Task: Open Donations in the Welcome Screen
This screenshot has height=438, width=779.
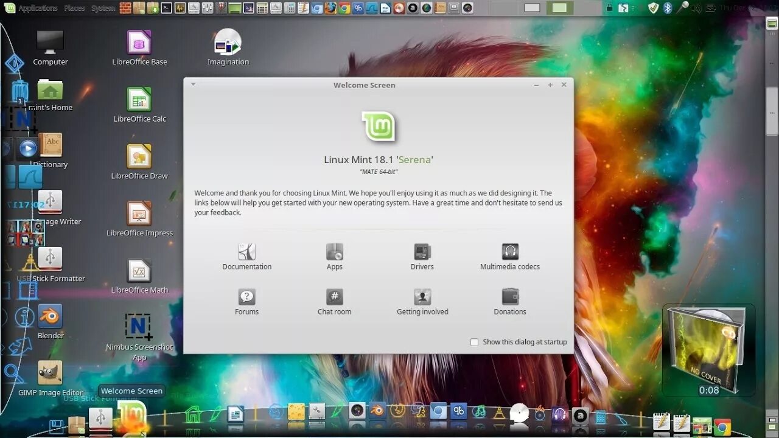Action: click(509, 302)
